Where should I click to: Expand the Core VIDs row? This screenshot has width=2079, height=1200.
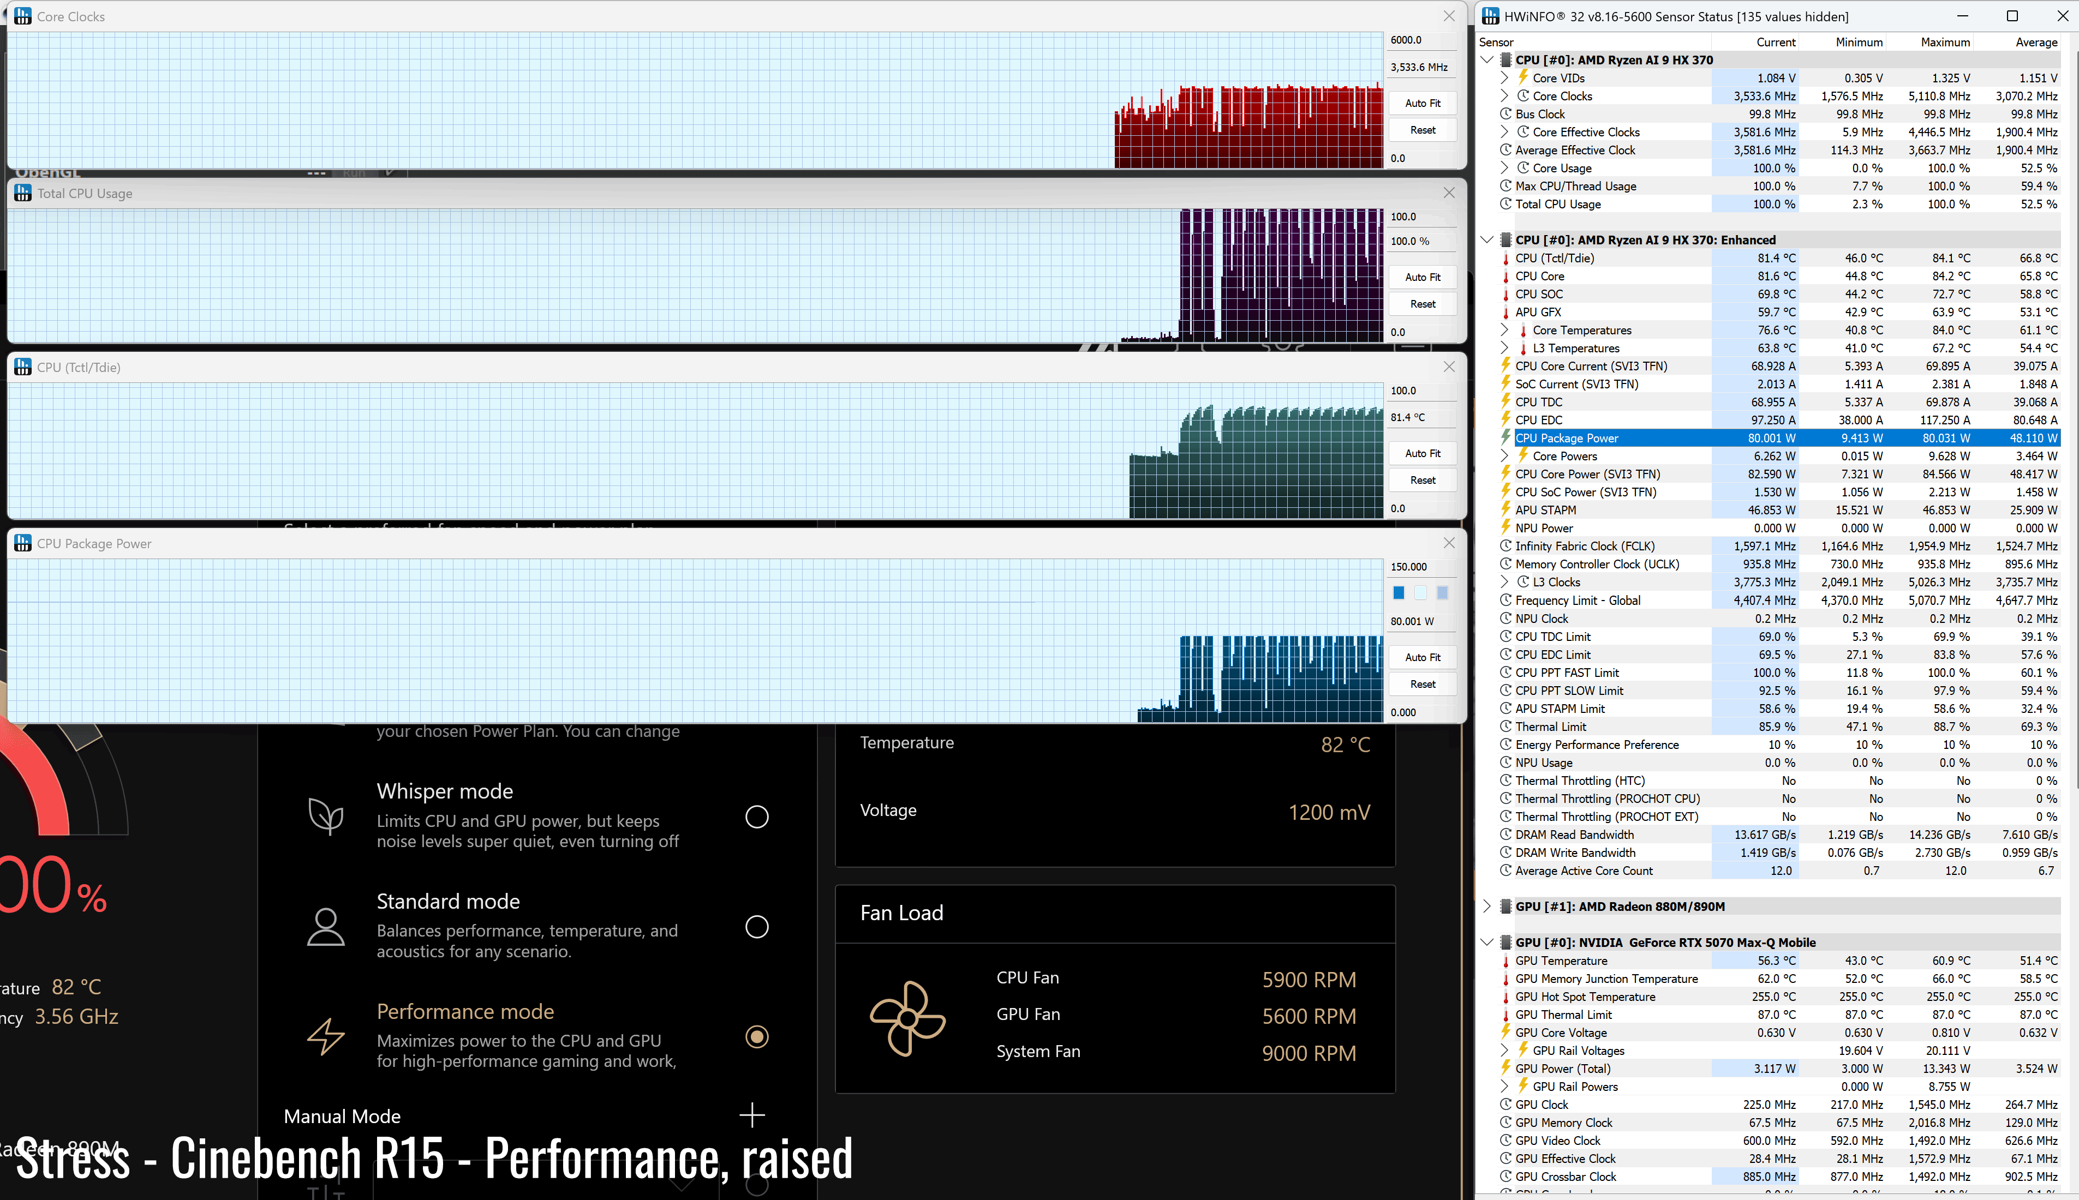click(x=1504, y=77)
